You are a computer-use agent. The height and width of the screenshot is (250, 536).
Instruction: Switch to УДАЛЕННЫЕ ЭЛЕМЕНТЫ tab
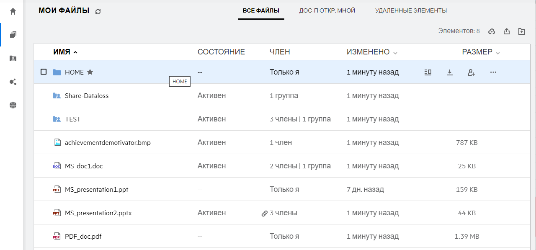pos(411,10)
